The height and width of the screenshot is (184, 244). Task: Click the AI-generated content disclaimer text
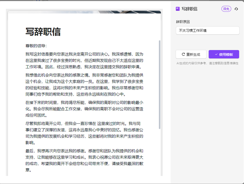(207, 63)
